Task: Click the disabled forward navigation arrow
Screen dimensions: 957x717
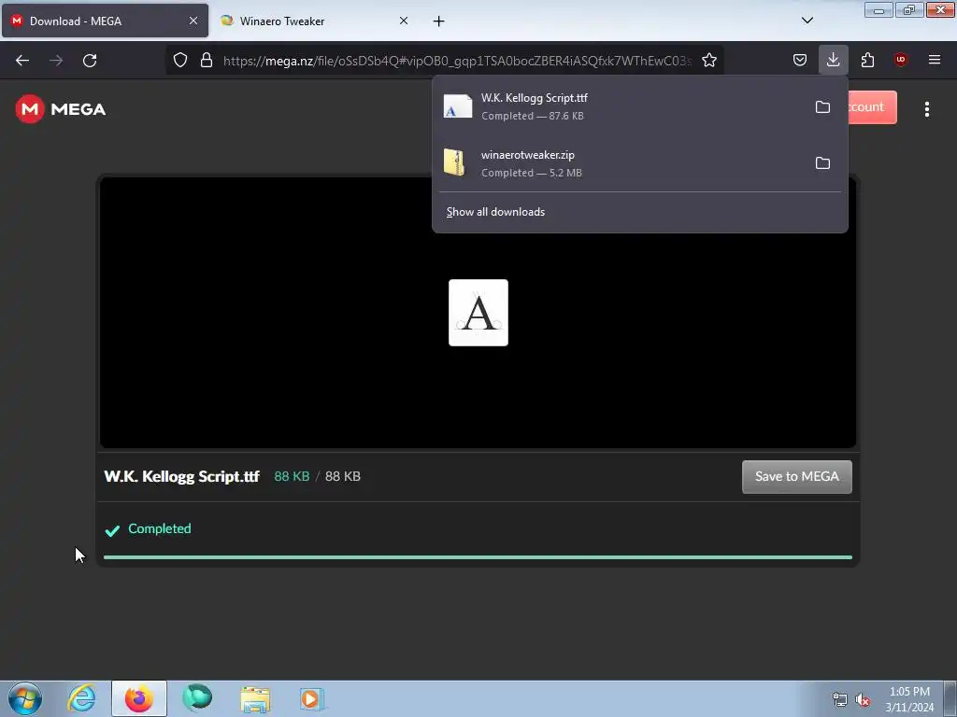Action: [56, 61]
